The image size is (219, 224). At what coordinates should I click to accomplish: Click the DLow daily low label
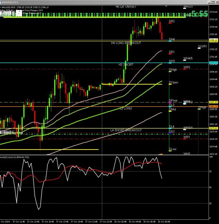[173, 149]
